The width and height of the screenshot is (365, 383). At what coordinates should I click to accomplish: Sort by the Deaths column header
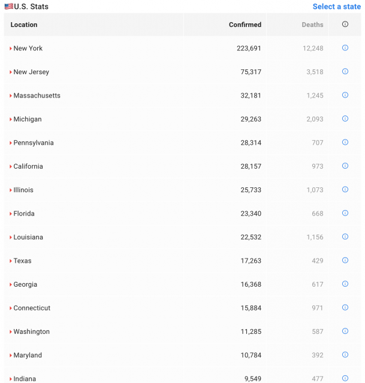coord(312,25)
